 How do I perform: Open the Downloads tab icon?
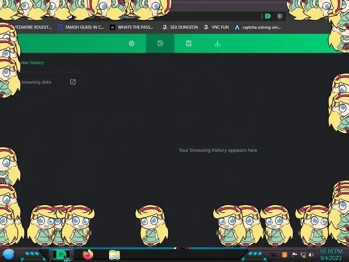[x=217, y=43]
